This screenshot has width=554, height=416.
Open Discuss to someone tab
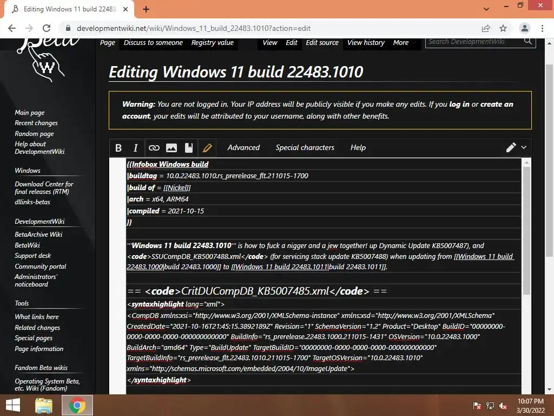(153, 42)
